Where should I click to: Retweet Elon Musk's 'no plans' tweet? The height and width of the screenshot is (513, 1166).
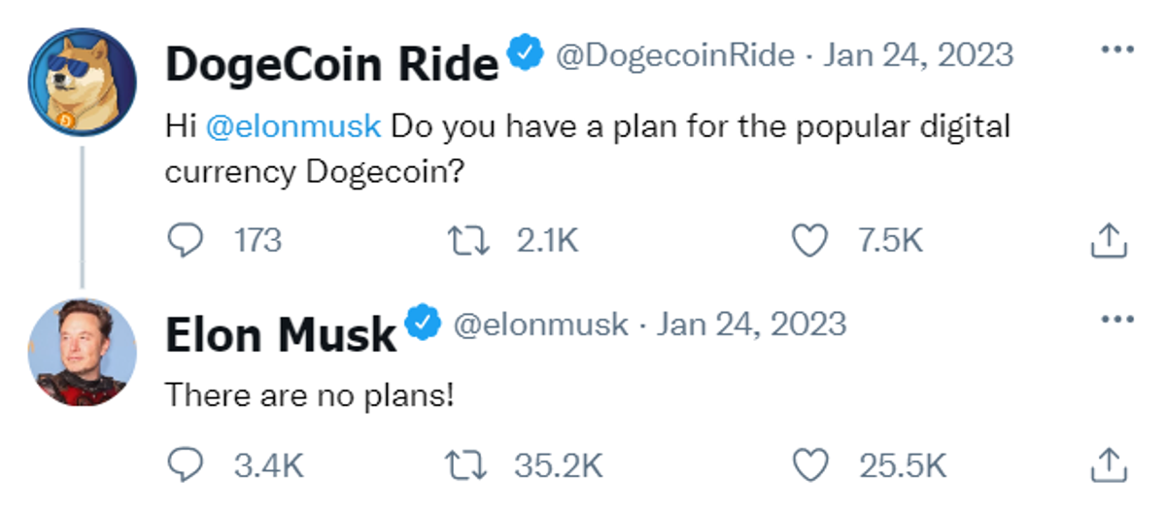471,465
